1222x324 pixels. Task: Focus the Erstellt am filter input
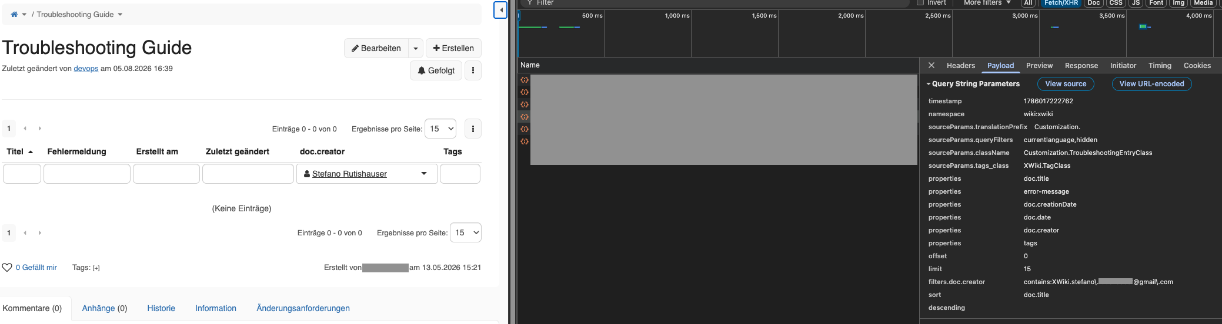(x=166, y=174)
